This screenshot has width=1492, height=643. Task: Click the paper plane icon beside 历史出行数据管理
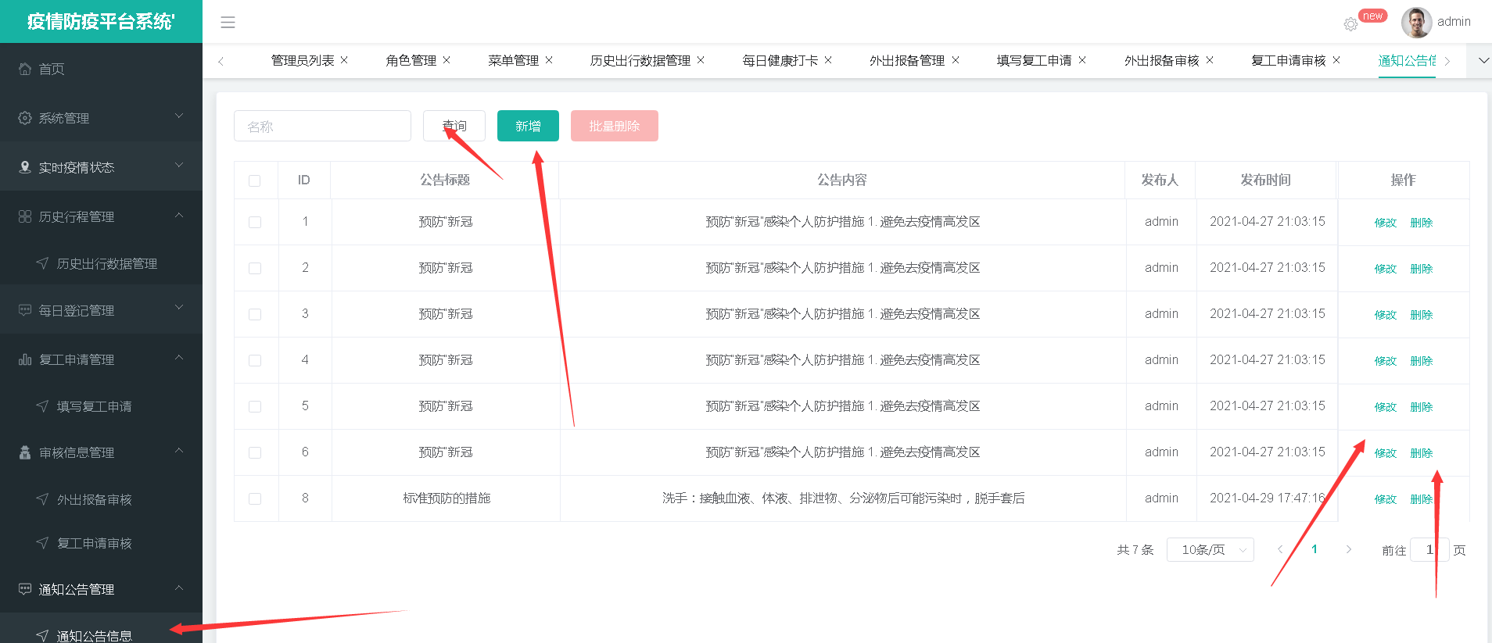(43, 263)
